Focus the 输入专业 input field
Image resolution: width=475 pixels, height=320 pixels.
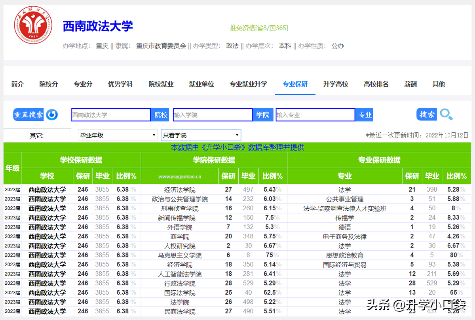[315, 115]
